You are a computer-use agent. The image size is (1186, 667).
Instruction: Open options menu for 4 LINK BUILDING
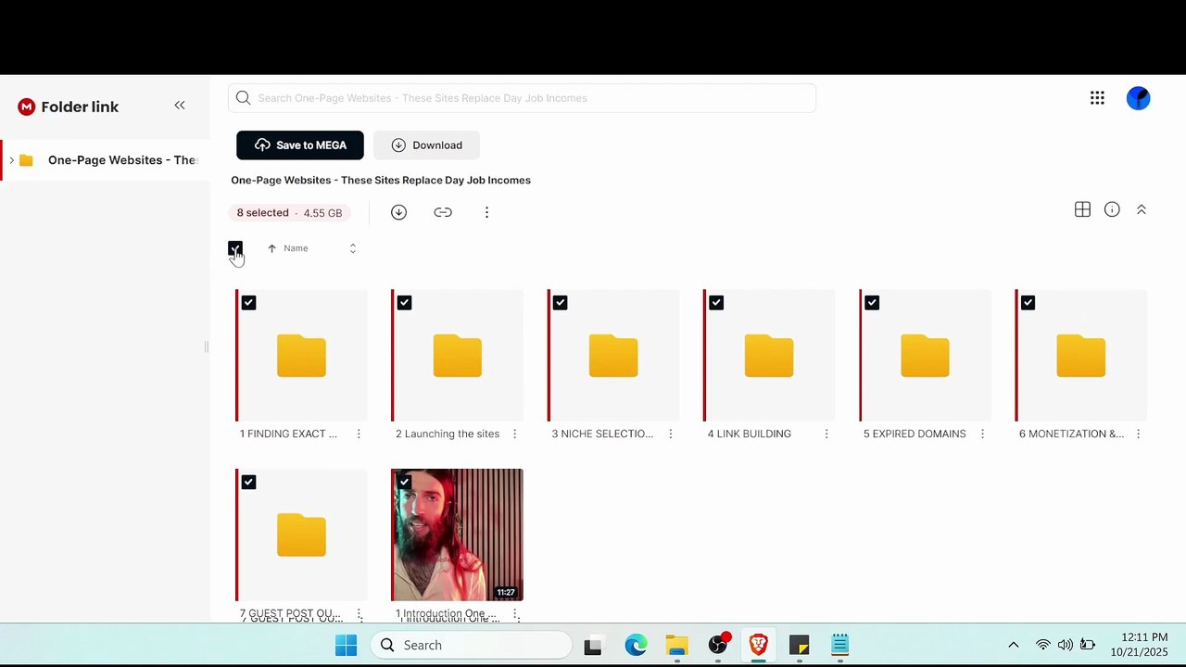tap(826, 434)
